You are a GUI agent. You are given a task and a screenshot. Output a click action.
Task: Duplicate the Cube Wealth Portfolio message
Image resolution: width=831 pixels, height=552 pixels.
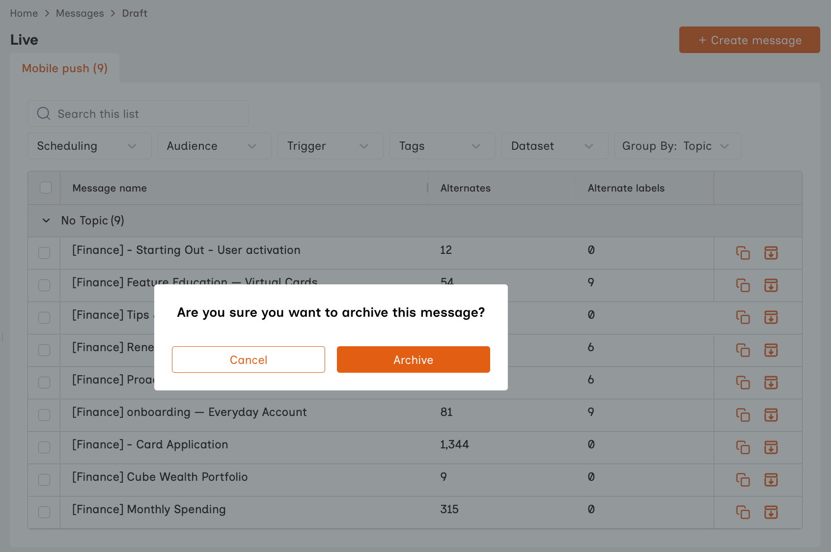point(743,480)
